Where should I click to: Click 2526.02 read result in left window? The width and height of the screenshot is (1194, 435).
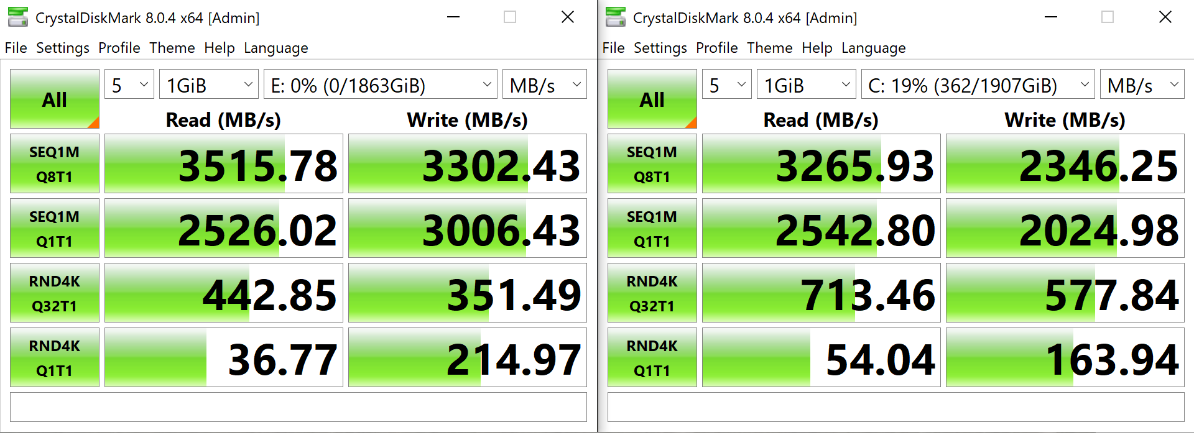224,228
